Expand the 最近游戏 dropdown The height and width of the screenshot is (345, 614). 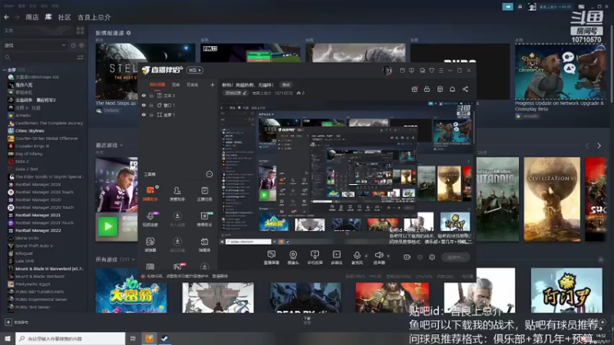[x=121, y=145]
